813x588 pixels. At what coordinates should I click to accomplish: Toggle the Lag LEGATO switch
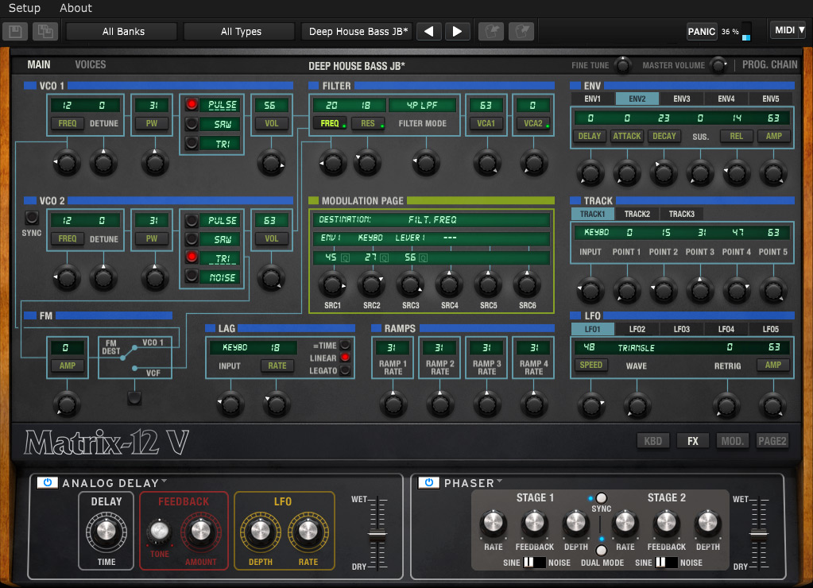click(345, 370)
